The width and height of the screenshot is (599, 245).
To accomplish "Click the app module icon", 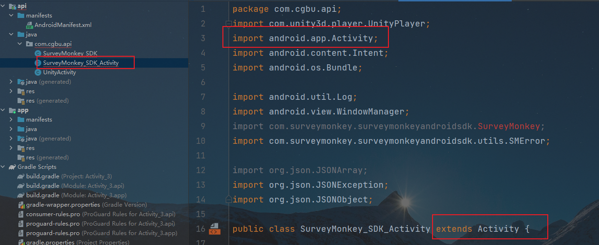I will tap(12, 110).
